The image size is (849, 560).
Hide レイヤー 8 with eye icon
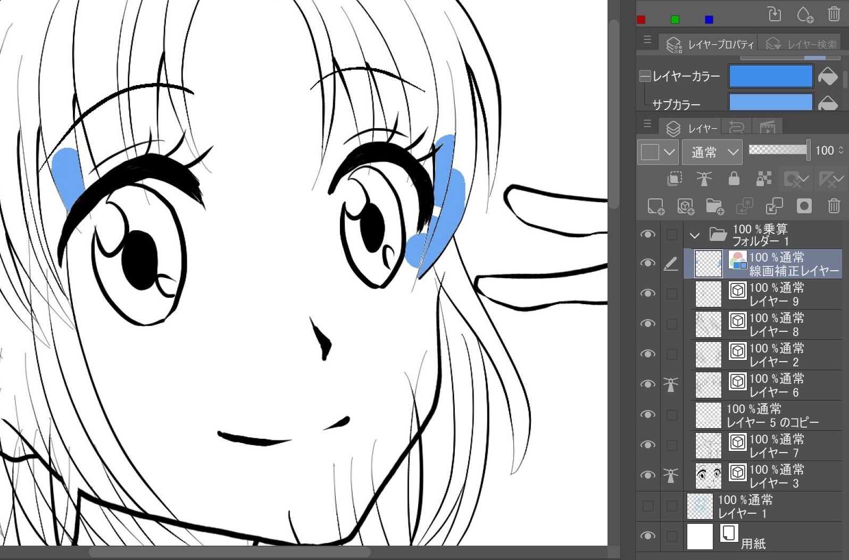tap(647, 324)
